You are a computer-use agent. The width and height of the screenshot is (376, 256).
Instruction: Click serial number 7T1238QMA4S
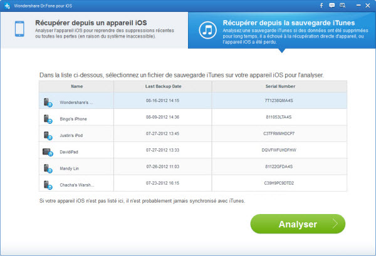[x=279, y=101]
